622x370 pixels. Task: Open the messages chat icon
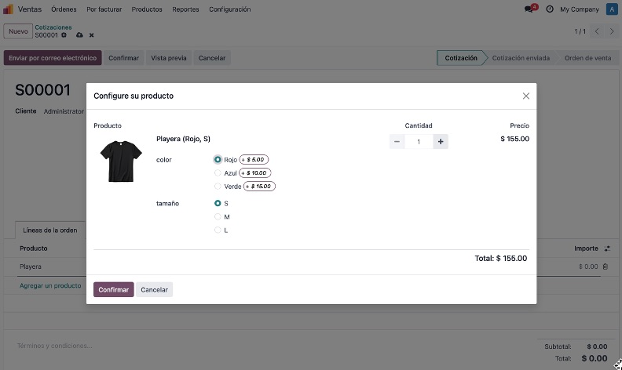coord(529,9)
